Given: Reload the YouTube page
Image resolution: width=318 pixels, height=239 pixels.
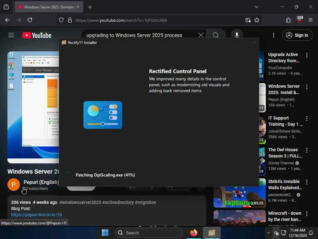Looking at the screenshot, I should 30,20.
